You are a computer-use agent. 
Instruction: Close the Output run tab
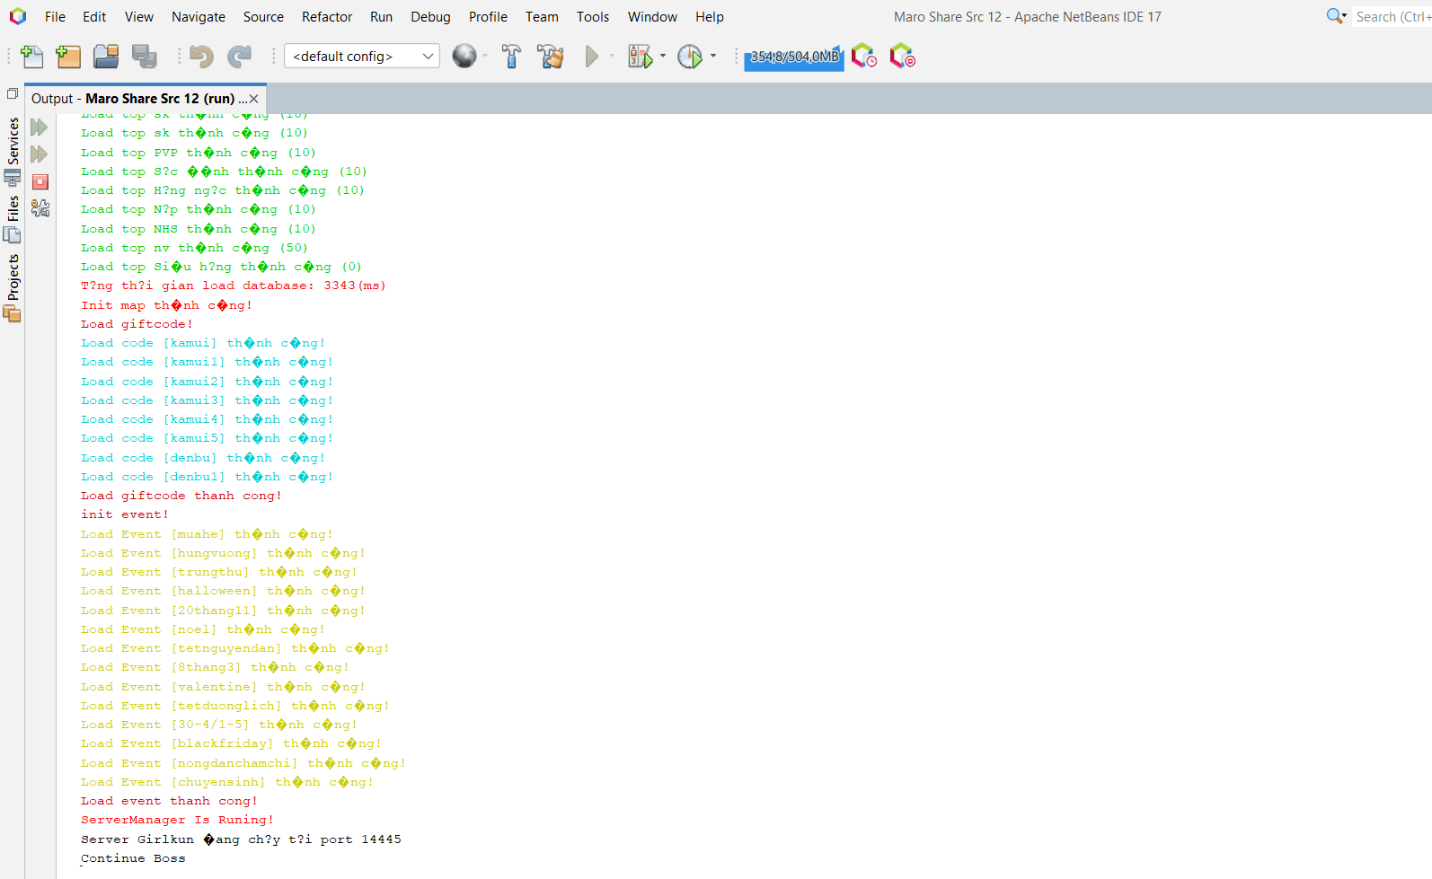click(254, 99)
